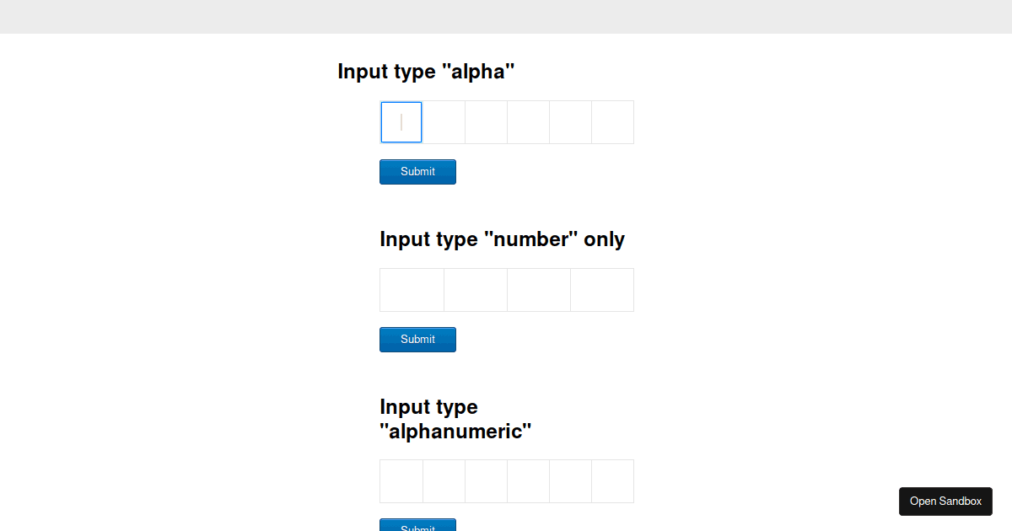Viewport: 1012px width, 531px height.
Task: Click the last alphanumeric input box
Action: click(x=612, y=481)
